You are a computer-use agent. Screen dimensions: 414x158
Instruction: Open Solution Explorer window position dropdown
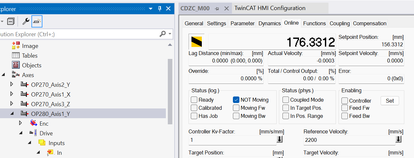tap(151, 8)
